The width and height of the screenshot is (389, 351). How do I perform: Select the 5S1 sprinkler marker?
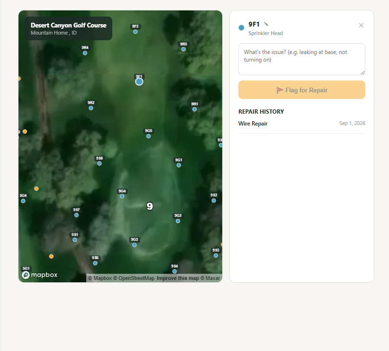click(75, 240)
